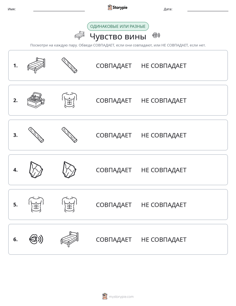Click the bed icon in row 1
The width and height of the screenshot is (236, 306).
pyautogui.click(x=36, y=65)
